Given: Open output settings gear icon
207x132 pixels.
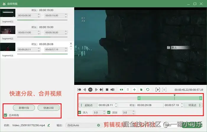Looking at the screenshot, I should pyautogui.click(x=98, y=125).
